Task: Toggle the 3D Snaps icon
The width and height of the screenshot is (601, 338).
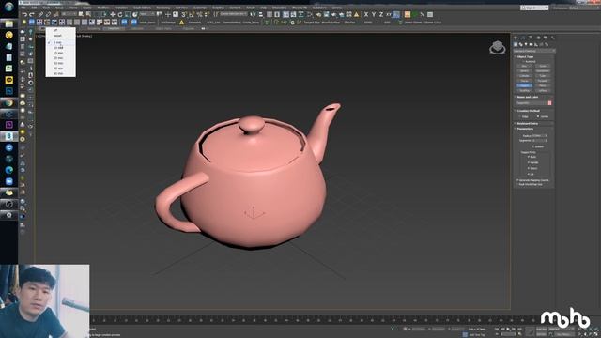Action: pyautogui.click(x=184, y=15)
